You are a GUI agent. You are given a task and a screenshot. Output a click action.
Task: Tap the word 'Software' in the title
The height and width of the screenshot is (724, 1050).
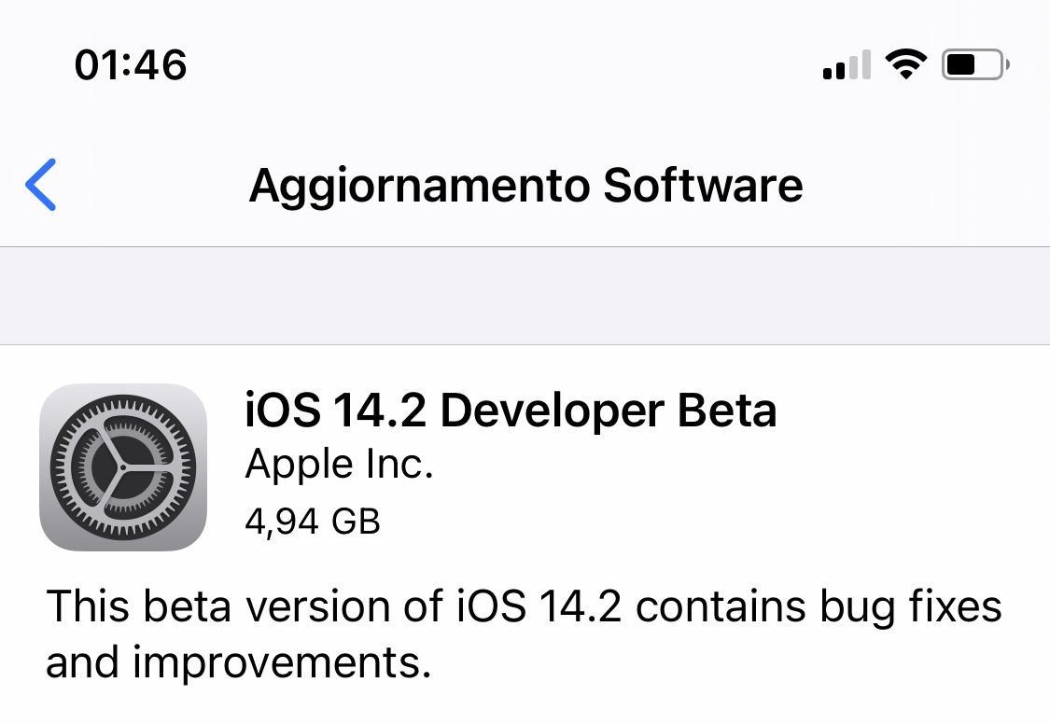(703, 186)
